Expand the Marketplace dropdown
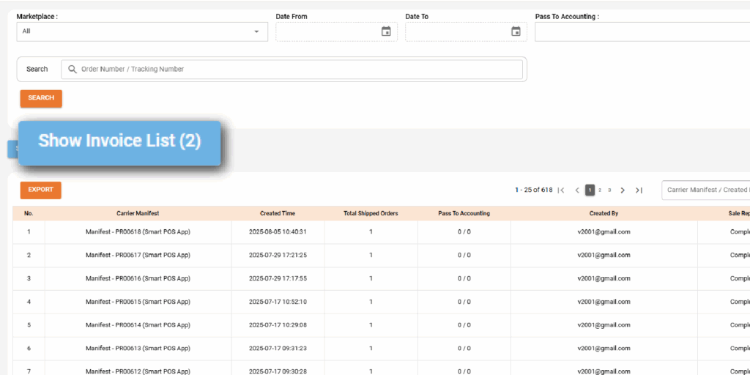 (x=143, y=31)
